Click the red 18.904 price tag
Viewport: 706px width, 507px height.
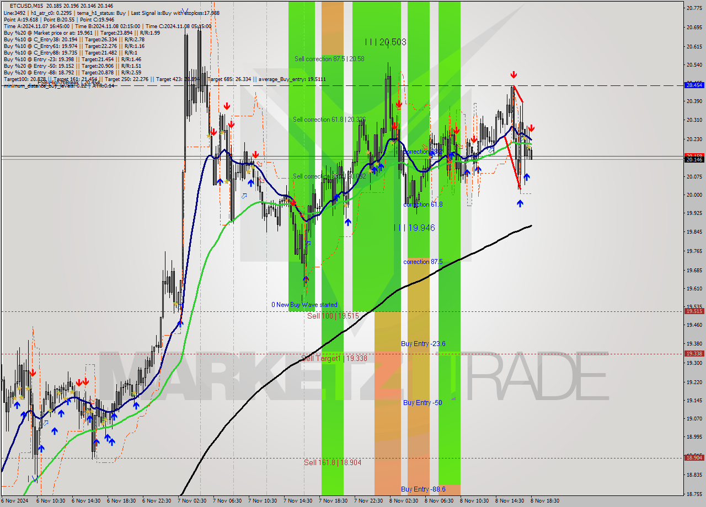[x=694, y=457]
